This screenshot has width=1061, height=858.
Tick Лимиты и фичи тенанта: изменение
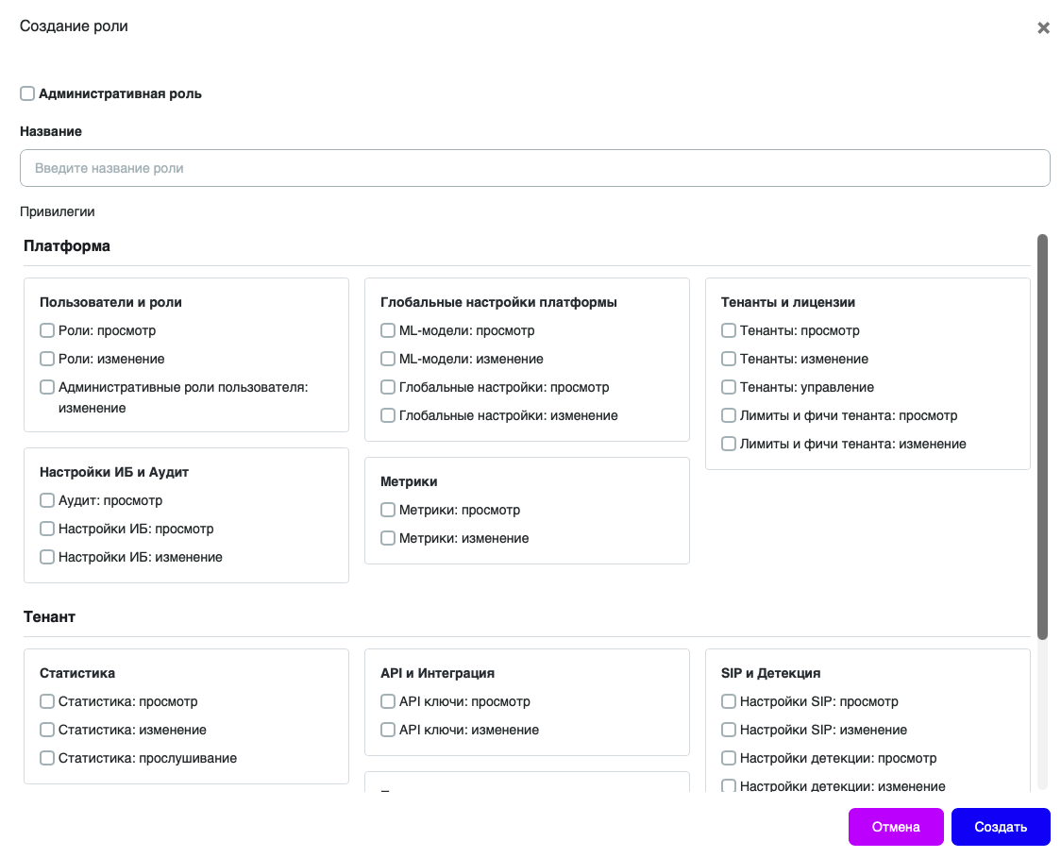(x=728, y=444)
